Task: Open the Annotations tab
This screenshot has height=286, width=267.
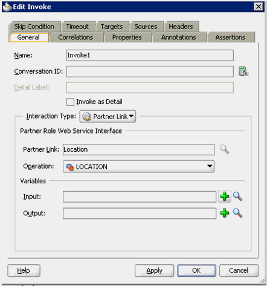Action: pyautogui.click(x=179, y=37)
